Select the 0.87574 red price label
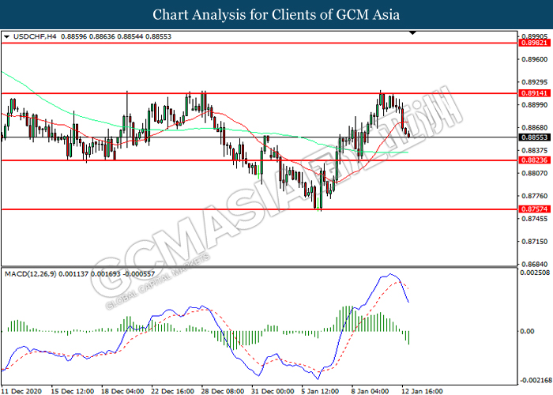553x395 pixels. (535, 209)
